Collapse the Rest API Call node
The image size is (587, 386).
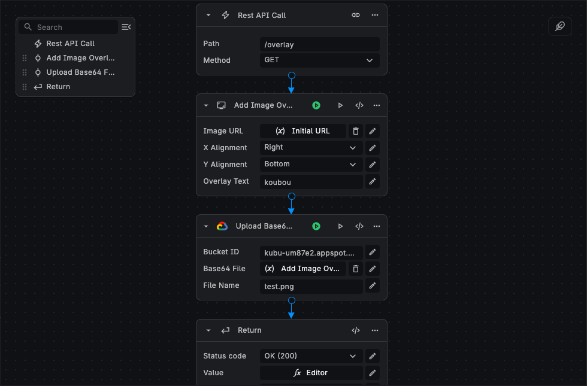pos(208,16)
